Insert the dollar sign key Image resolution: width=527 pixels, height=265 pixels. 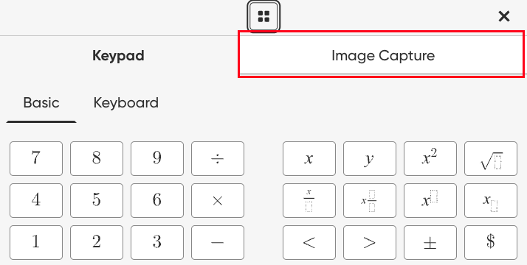[491, 243]
